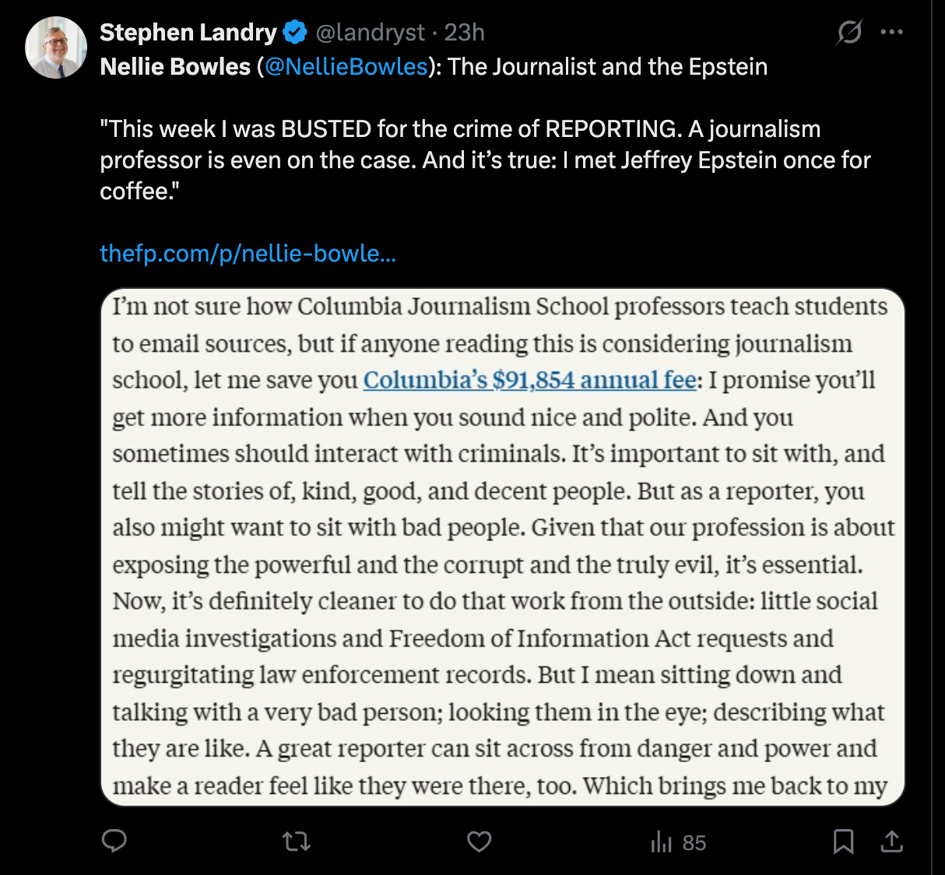The height and width of the screenshot is (875, 945).
Task: Click the last line of the article screenshot
Action: point(499,786)
